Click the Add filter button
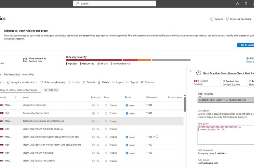Screen dimensions: 254x168 point(51,90)
